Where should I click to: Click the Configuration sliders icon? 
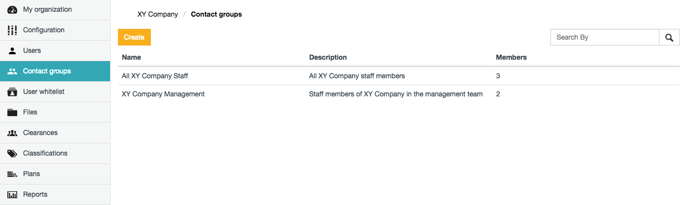12,30
